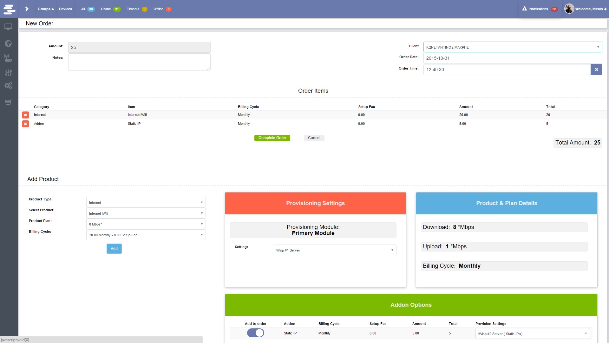Toggle the Static IP addon switch
This screenshot has height=343, width=609.
point(255,333)
